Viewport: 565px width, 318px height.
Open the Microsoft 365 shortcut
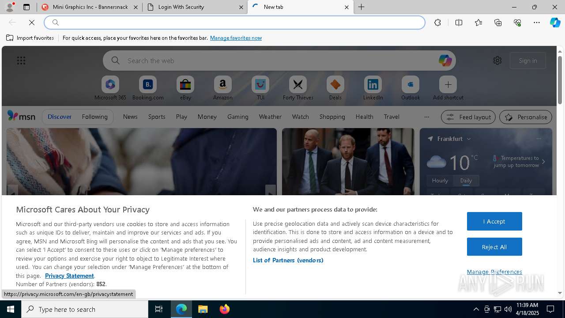click(110, 88)
